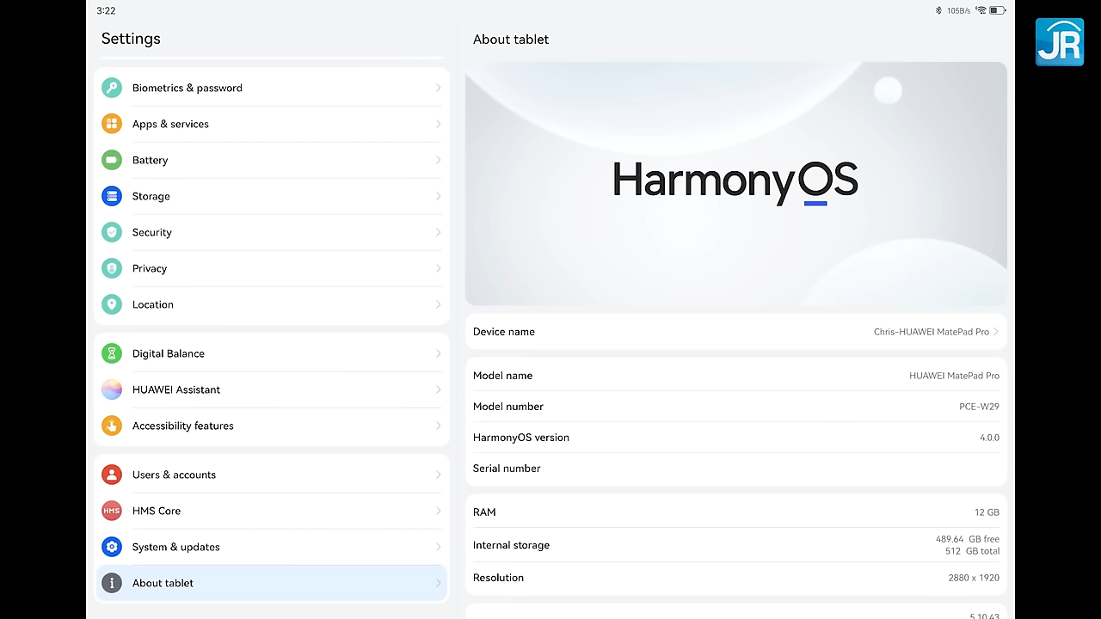
Task: Tap the HUAWEI Assistant gradient icon
Action: [x=112, y=389]
